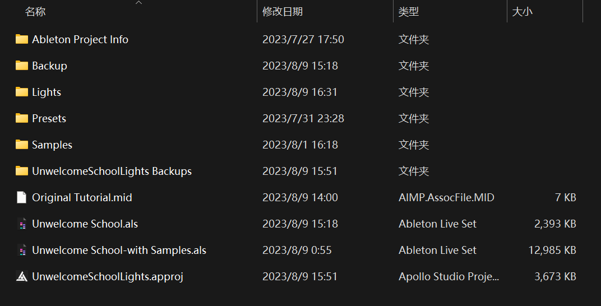
Task: Sort by 大小 column header
Action: (522, 12)
